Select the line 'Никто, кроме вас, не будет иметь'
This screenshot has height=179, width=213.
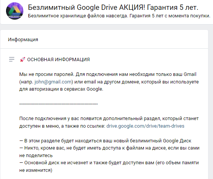pyautogui.click(x=110, y=148)
